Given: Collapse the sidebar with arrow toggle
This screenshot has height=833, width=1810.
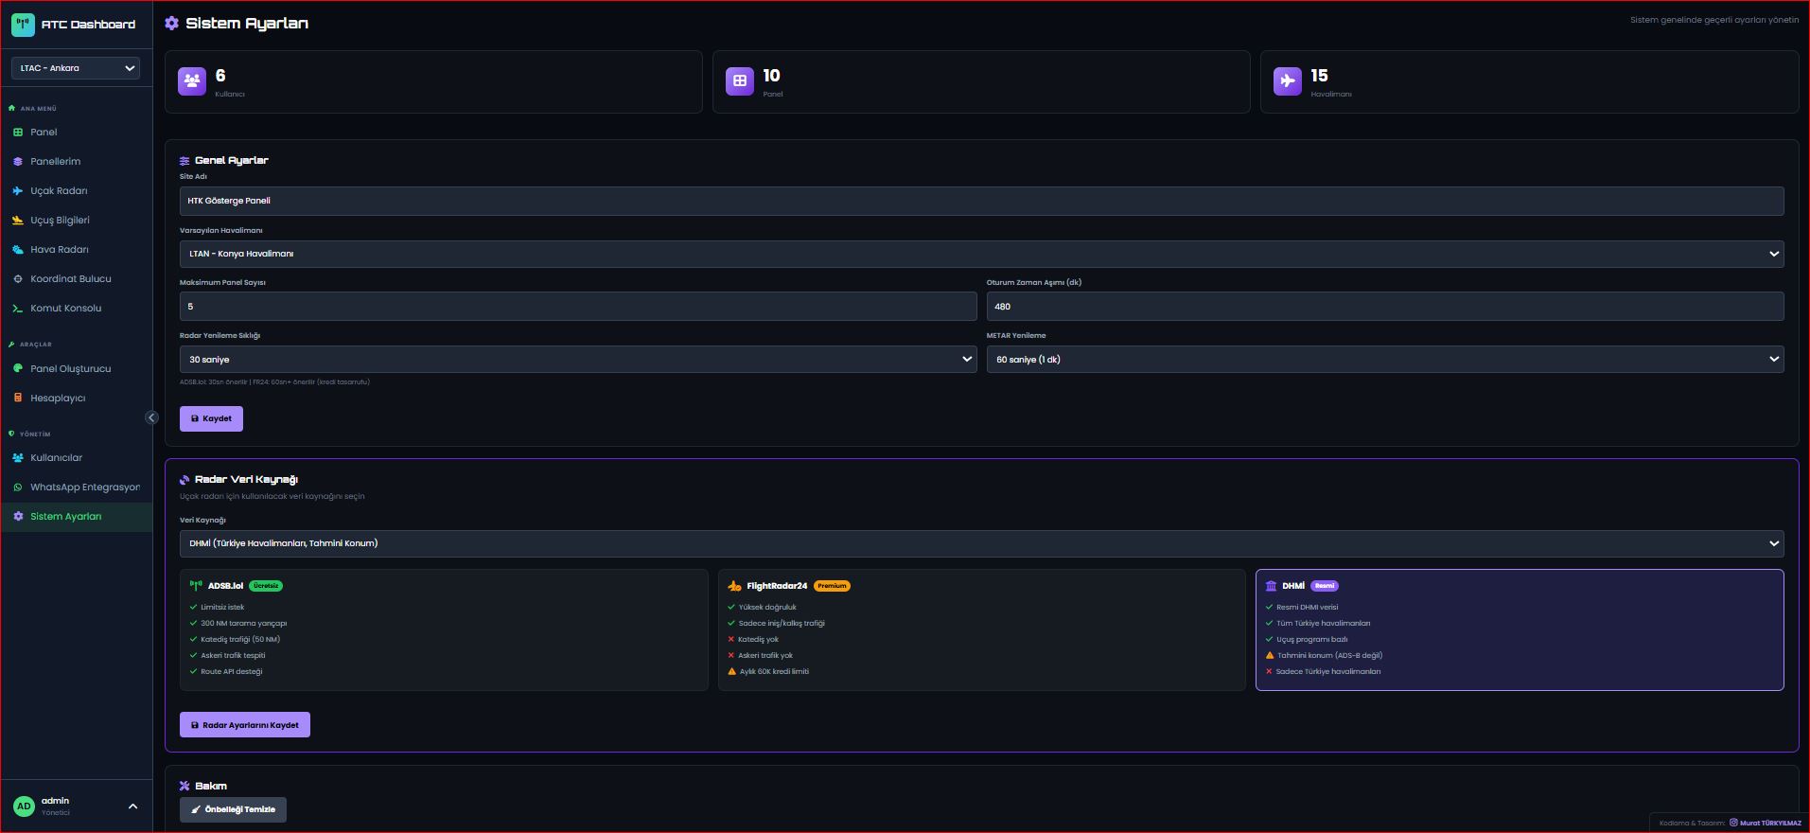Looking at the screenshot, I should [151, 417].
